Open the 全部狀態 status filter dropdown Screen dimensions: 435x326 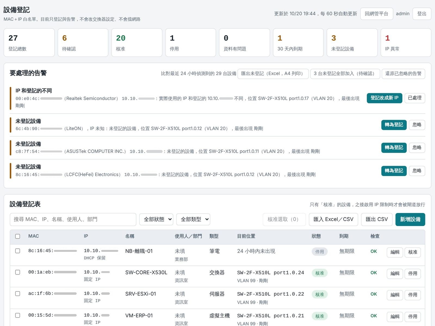coord(156,219)
